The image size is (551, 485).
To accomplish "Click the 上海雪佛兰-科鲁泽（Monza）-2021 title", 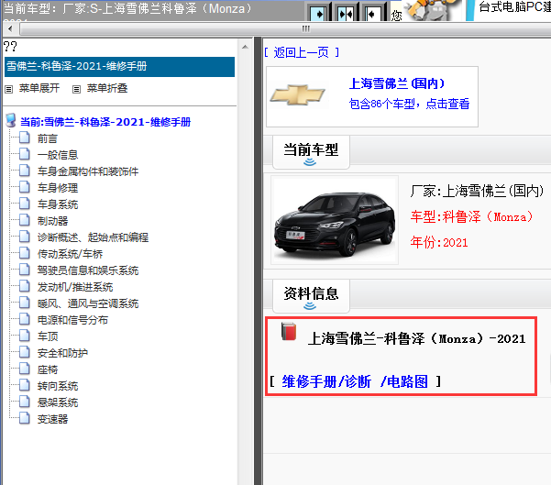I will [x=416, y=339].
